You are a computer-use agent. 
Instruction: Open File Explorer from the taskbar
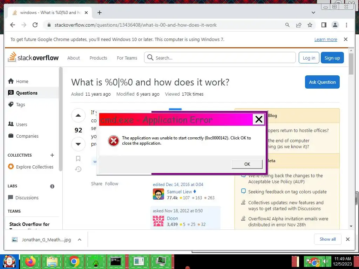52,261
